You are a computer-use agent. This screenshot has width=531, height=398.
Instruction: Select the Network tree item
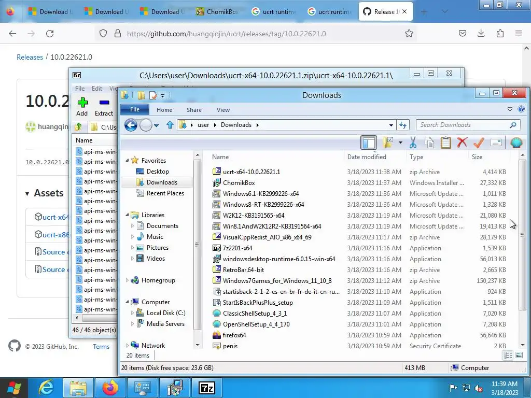[153, 346]
